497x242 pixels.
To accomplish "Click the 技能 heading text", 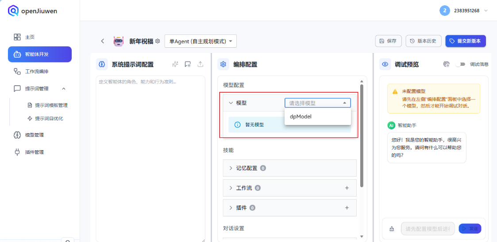I will tap(228, 150).
